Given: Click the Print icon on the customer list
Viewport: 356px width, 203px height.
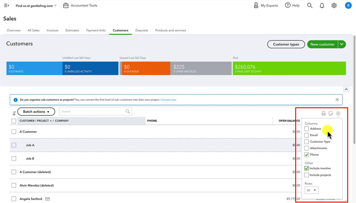Looking at the screenshot, I should (x=323, y=113).
